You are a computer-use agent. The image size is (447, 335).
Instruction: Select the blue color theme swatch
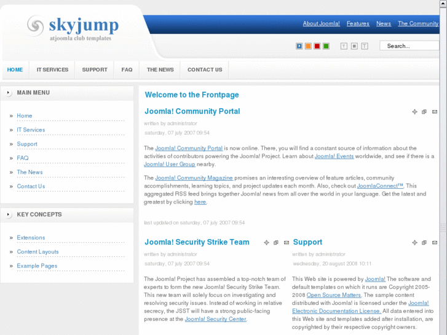point(299,46)
